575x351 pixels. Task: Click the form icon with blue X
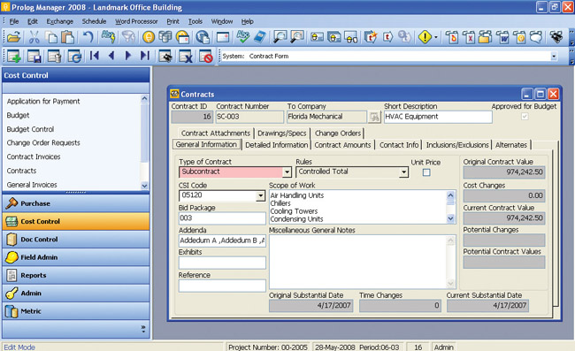pyautogui.click(x=186, y=57)
